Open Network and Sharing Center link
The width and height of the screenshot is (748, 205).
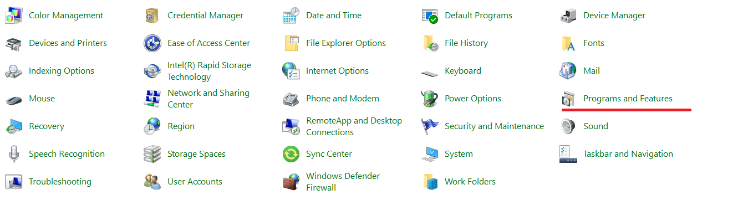click(x=208, y=99)
